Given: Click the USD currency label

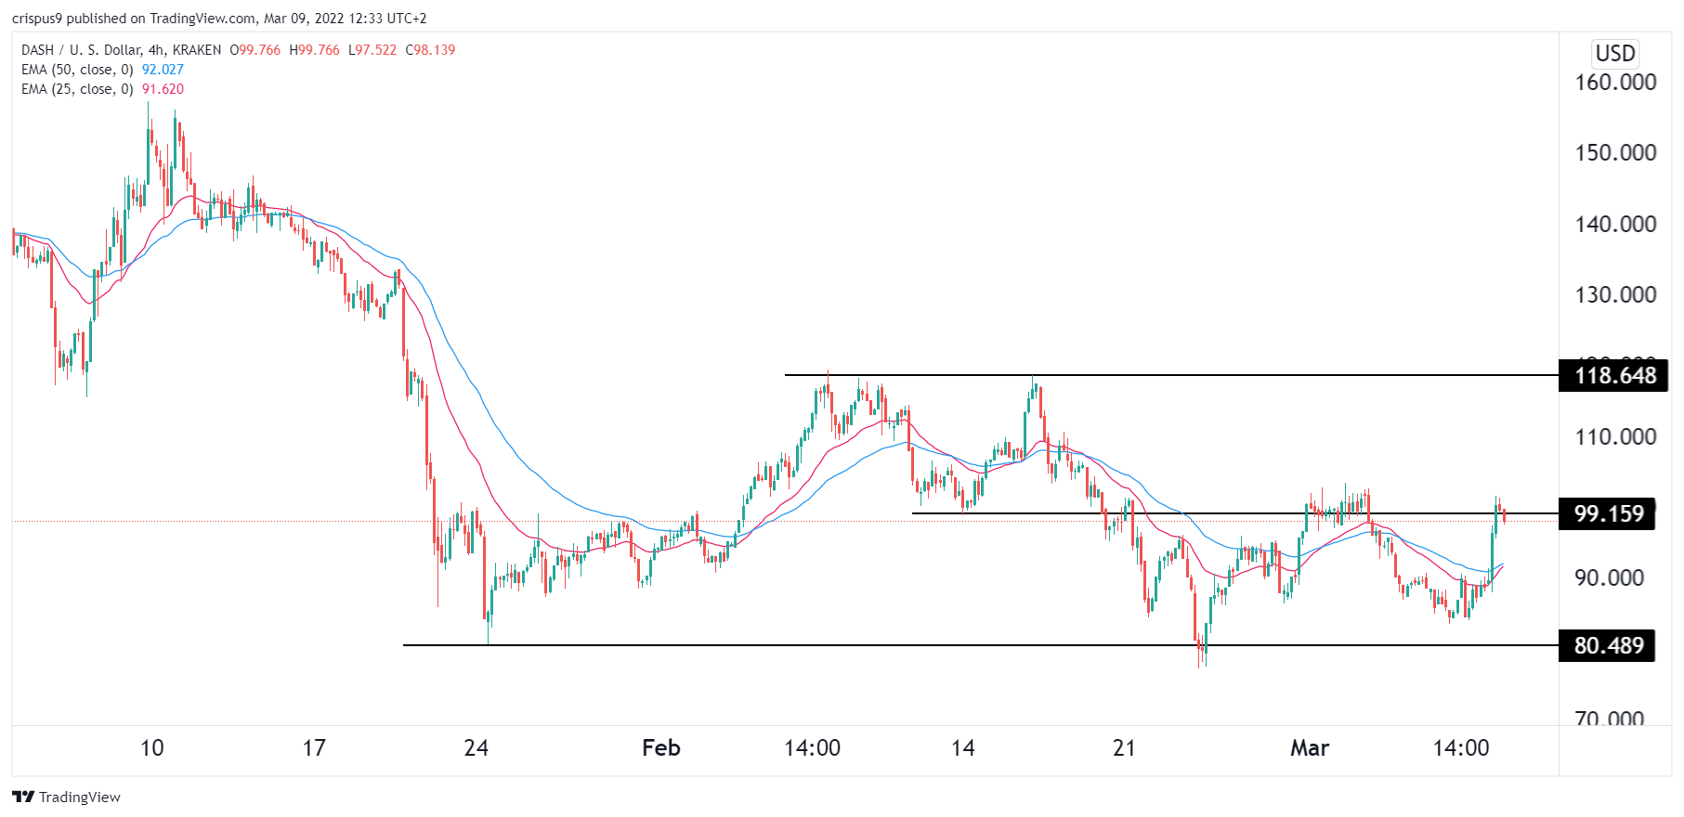Looking at the screenshot, I should [1615, 53].
